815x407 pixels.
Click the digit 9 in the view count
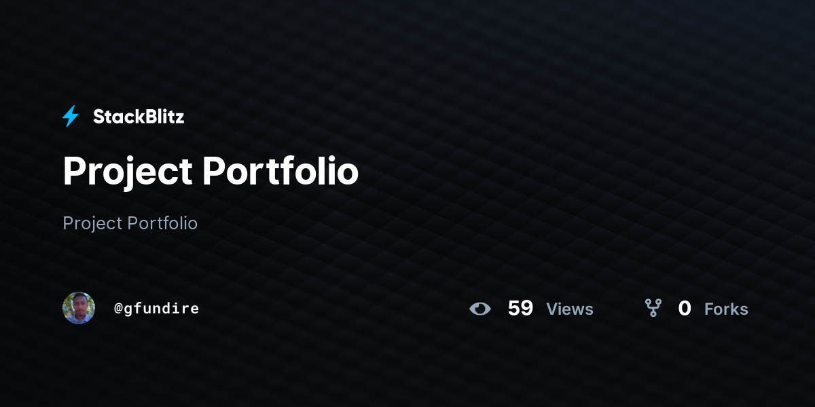(527, 309)
